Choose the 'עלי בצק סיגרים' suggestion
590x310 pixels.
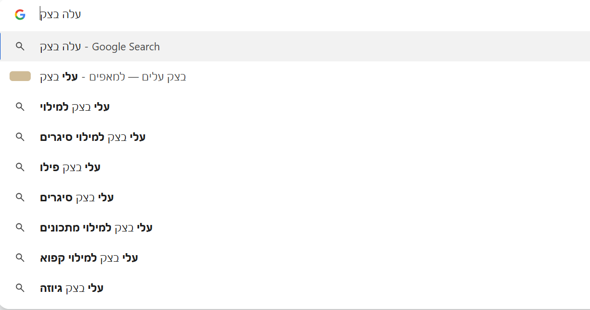77,197
